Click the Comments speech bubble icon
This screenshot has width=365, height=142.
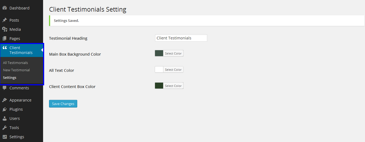click(5, 88)
